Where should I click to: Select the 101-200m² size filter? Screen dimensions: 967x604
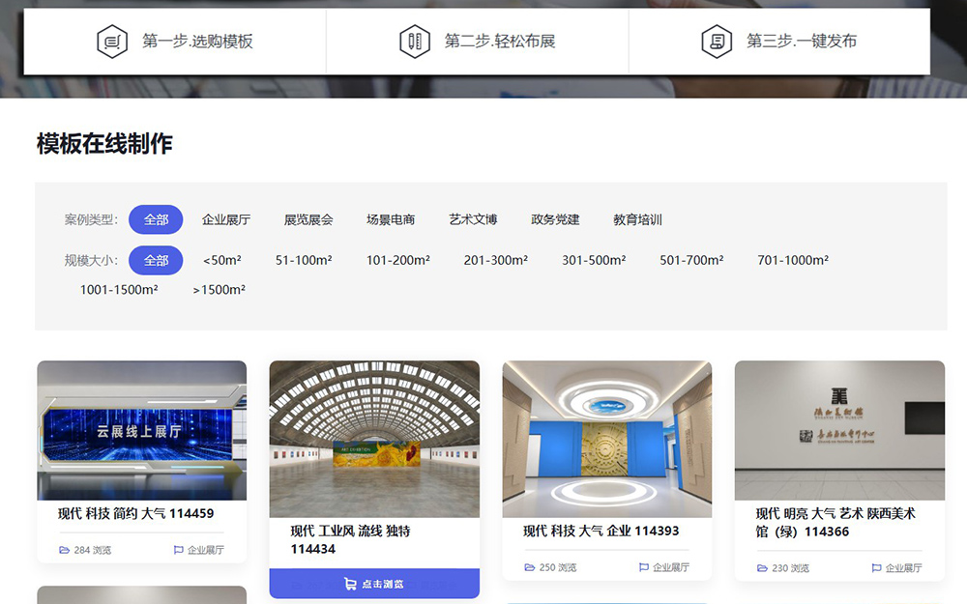click(x=397, y=260)
